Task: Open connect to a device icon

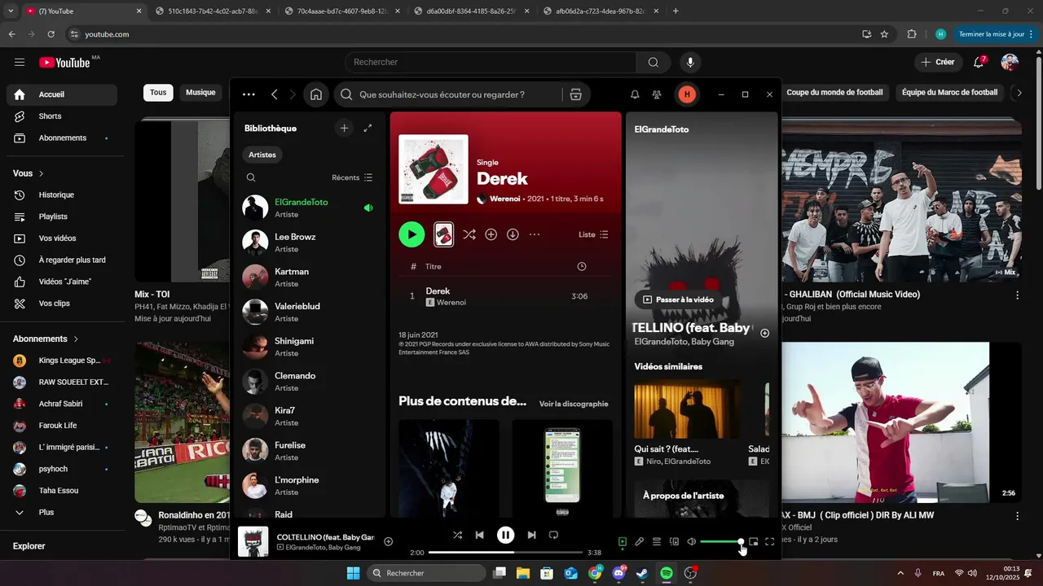Action: 674,542
